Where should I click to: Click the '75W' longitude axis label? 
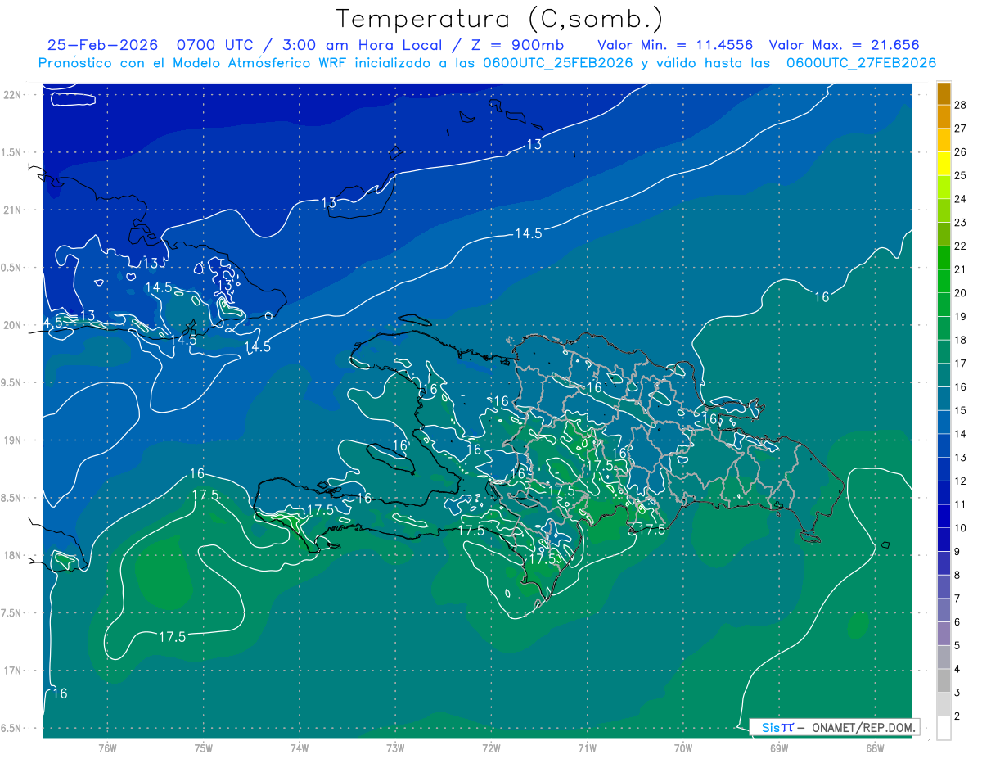204,748
